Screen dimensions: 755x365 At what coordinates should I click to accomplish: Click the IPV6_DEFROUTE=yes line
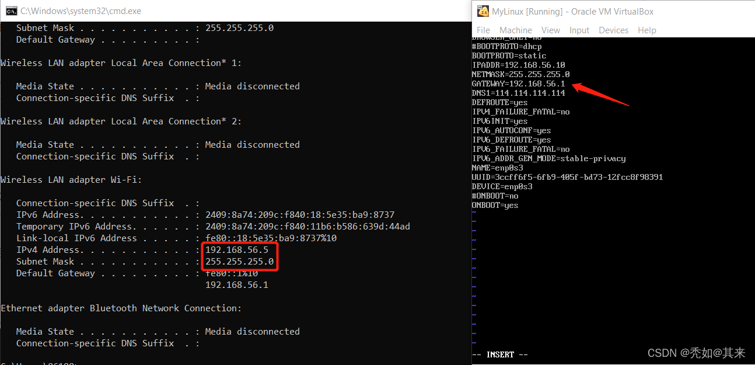[511, 140]
